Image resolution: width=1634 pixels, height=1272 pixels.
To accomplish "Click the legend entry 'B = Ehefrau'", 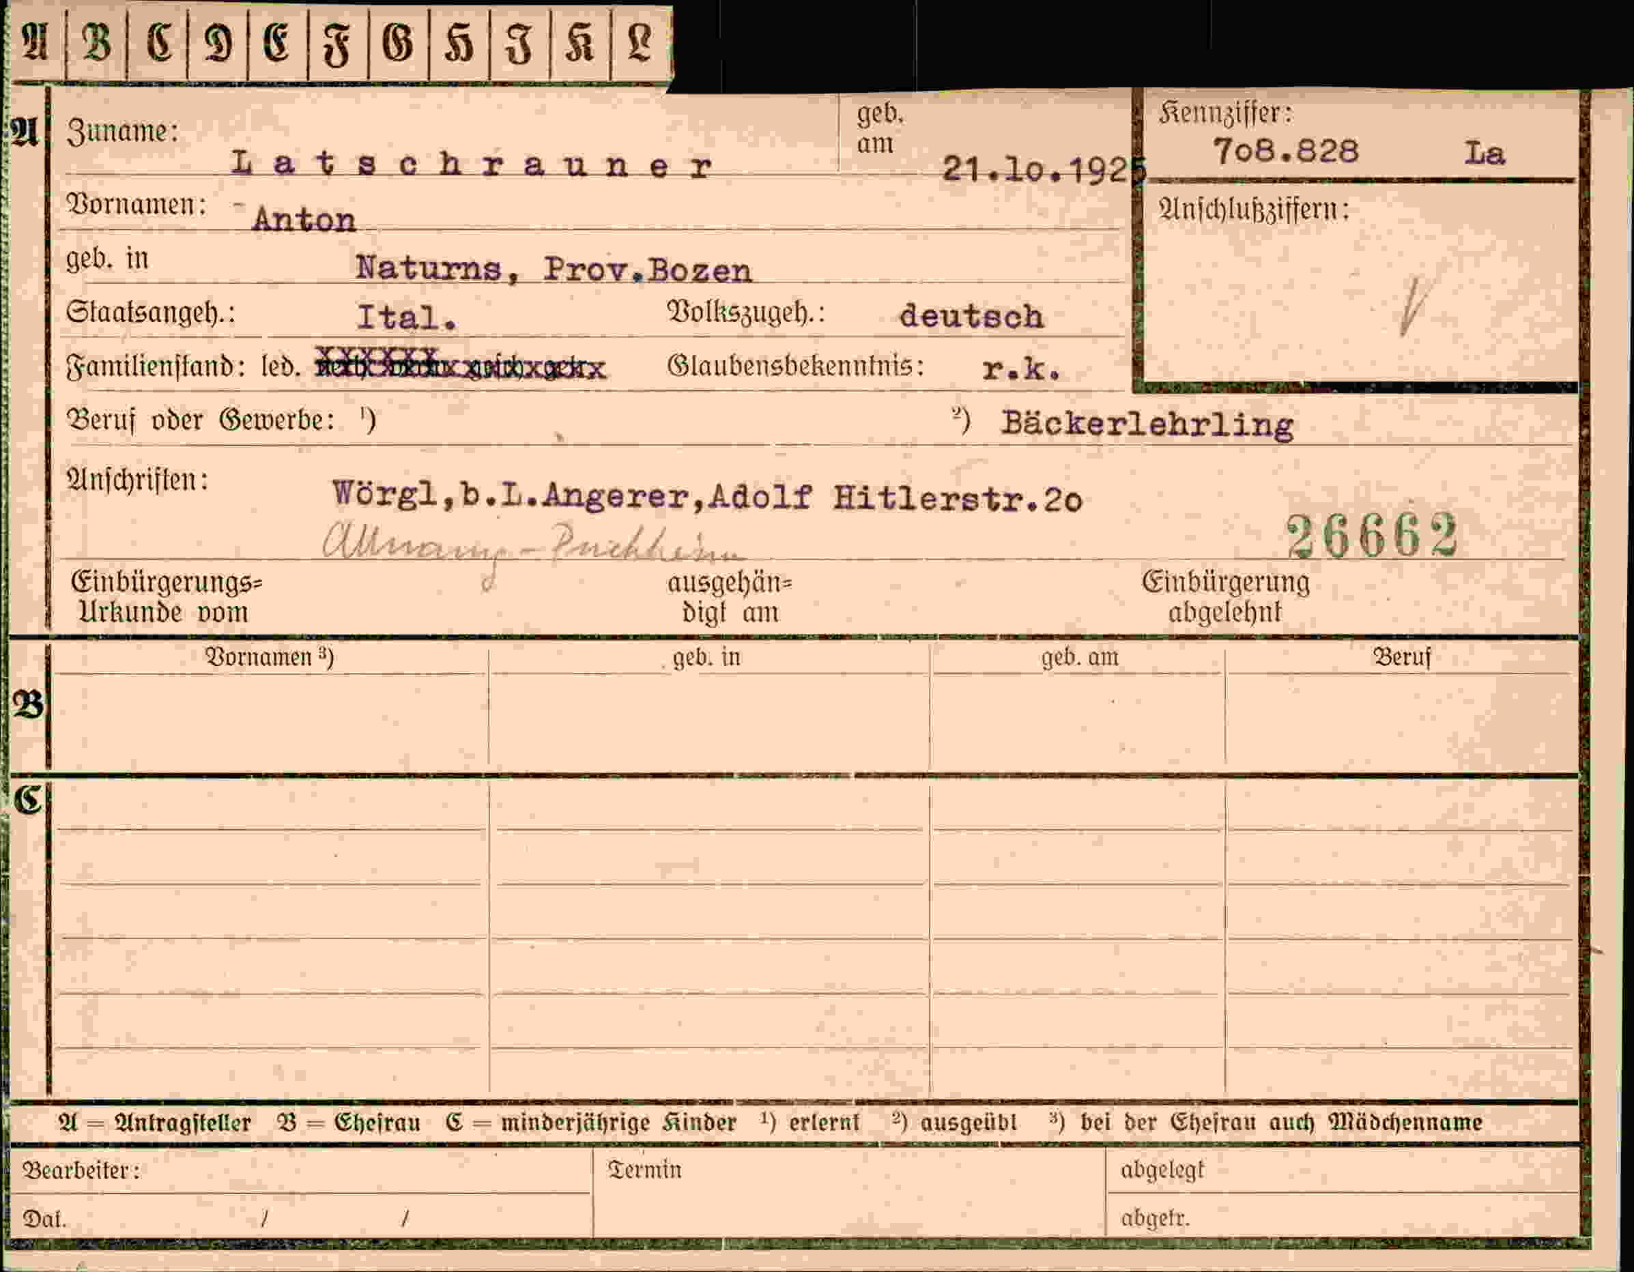I will 349,1123.
